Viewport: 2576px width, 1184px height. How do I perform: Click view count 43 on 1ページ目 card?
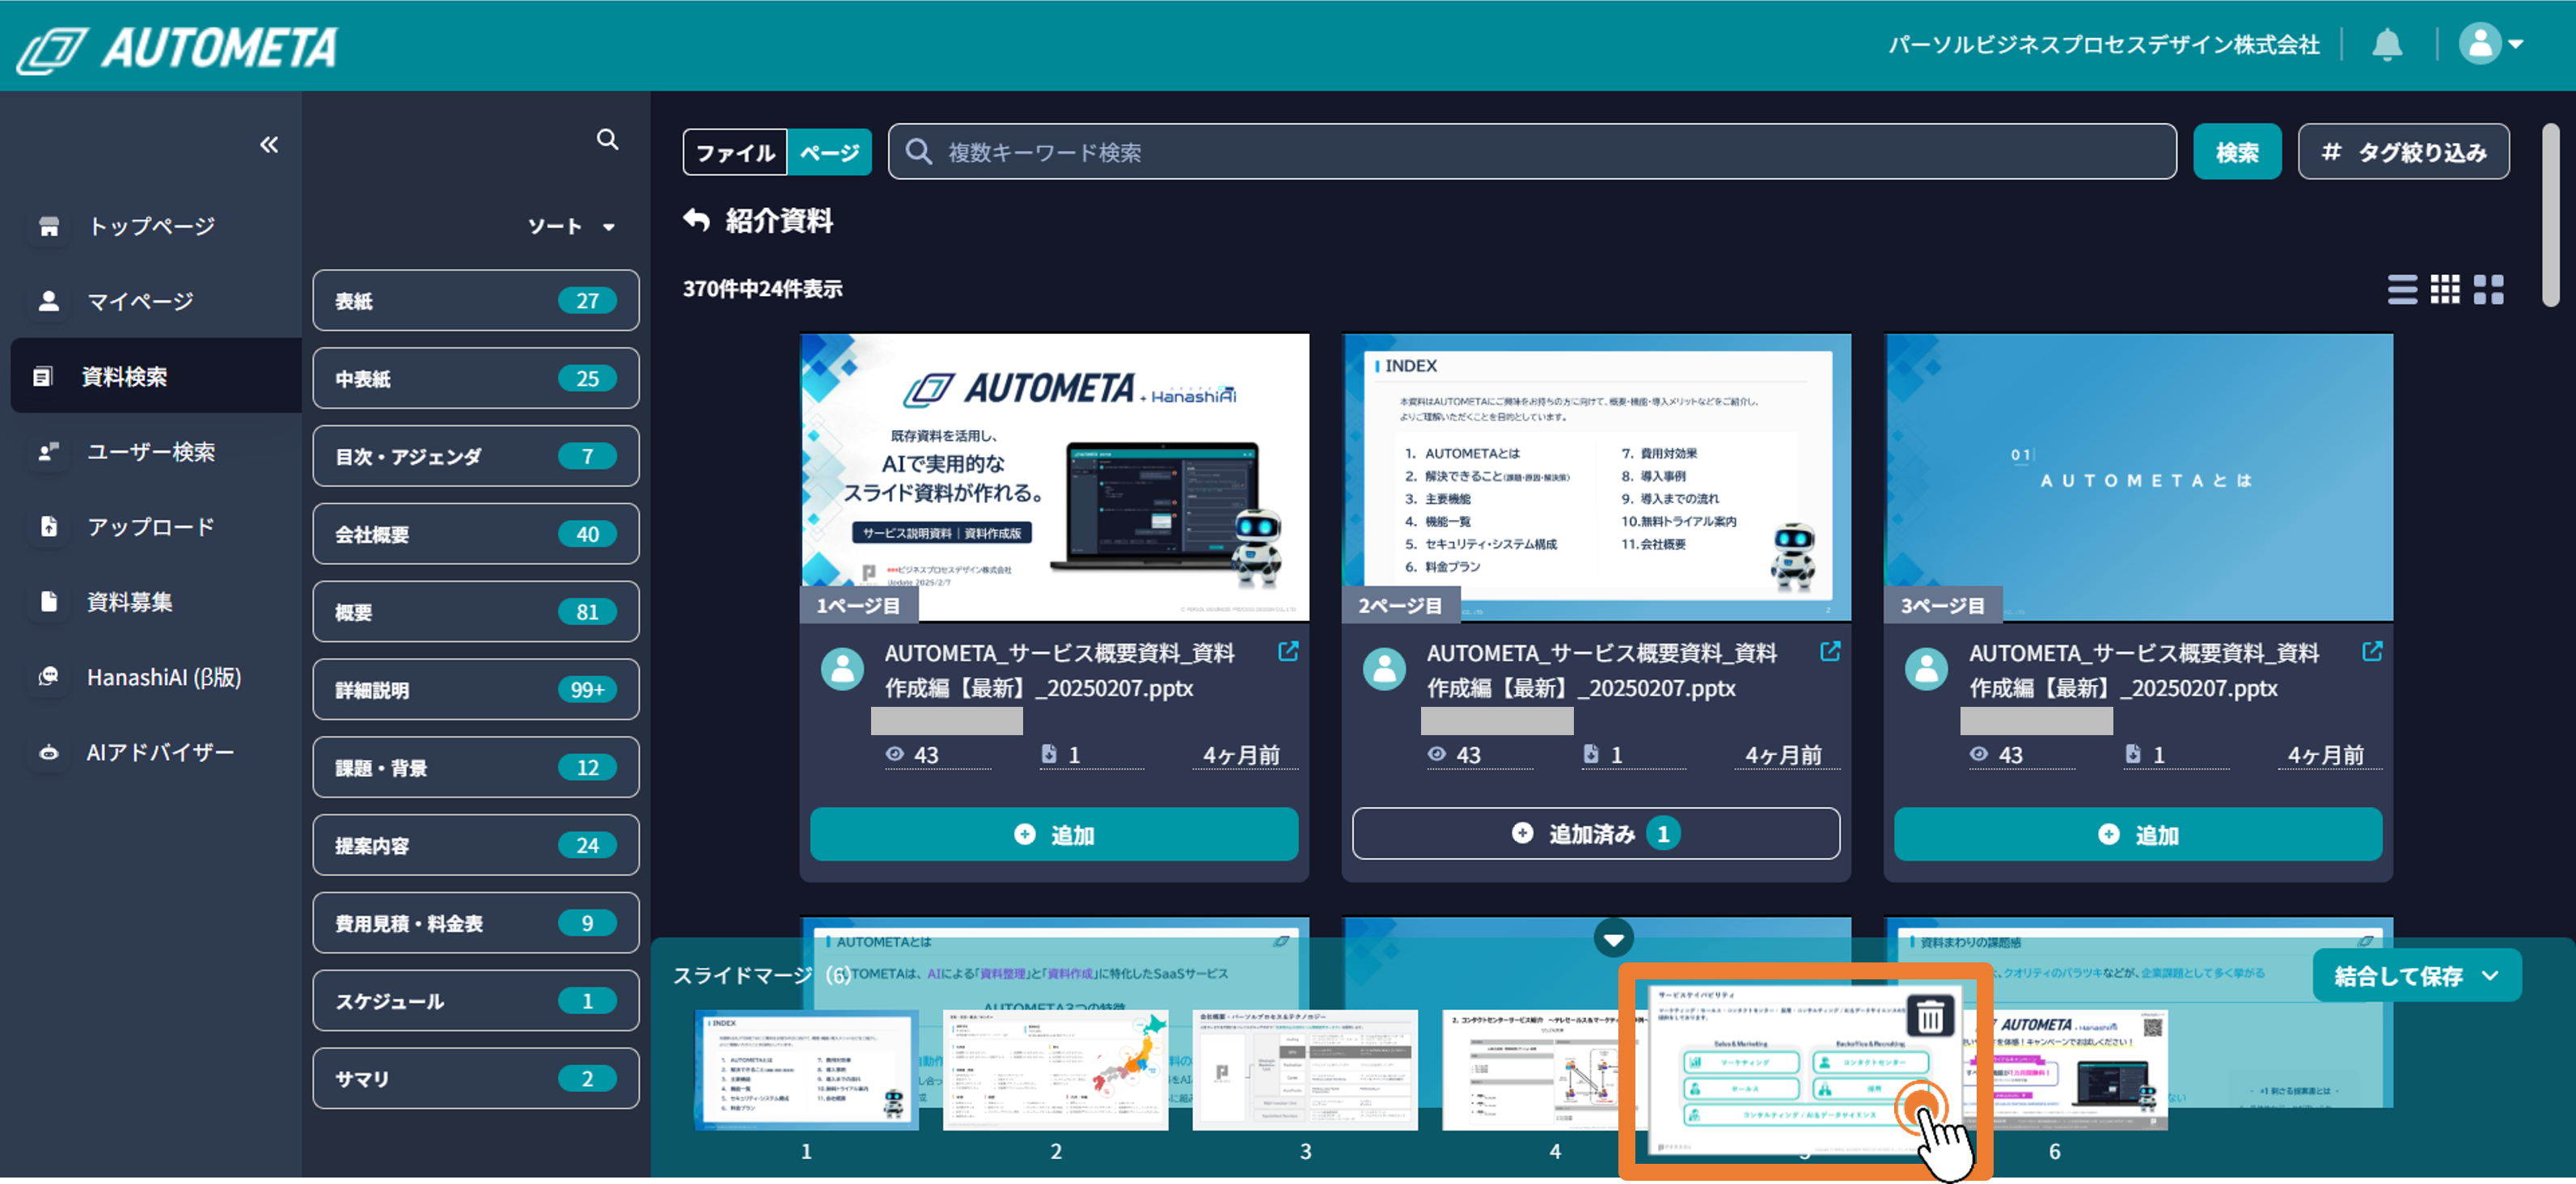(x=913, y=755)
